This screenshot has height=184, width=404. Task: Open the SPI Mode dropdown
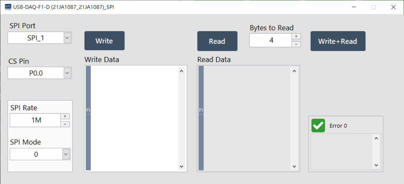click(66, 154)
